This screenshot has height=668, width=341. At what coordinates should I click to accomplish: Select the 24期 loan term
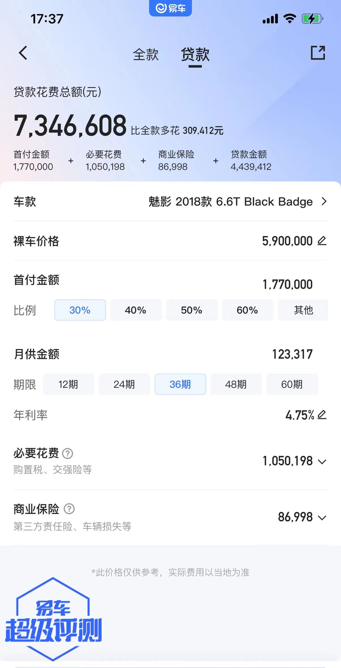(124, 384)
